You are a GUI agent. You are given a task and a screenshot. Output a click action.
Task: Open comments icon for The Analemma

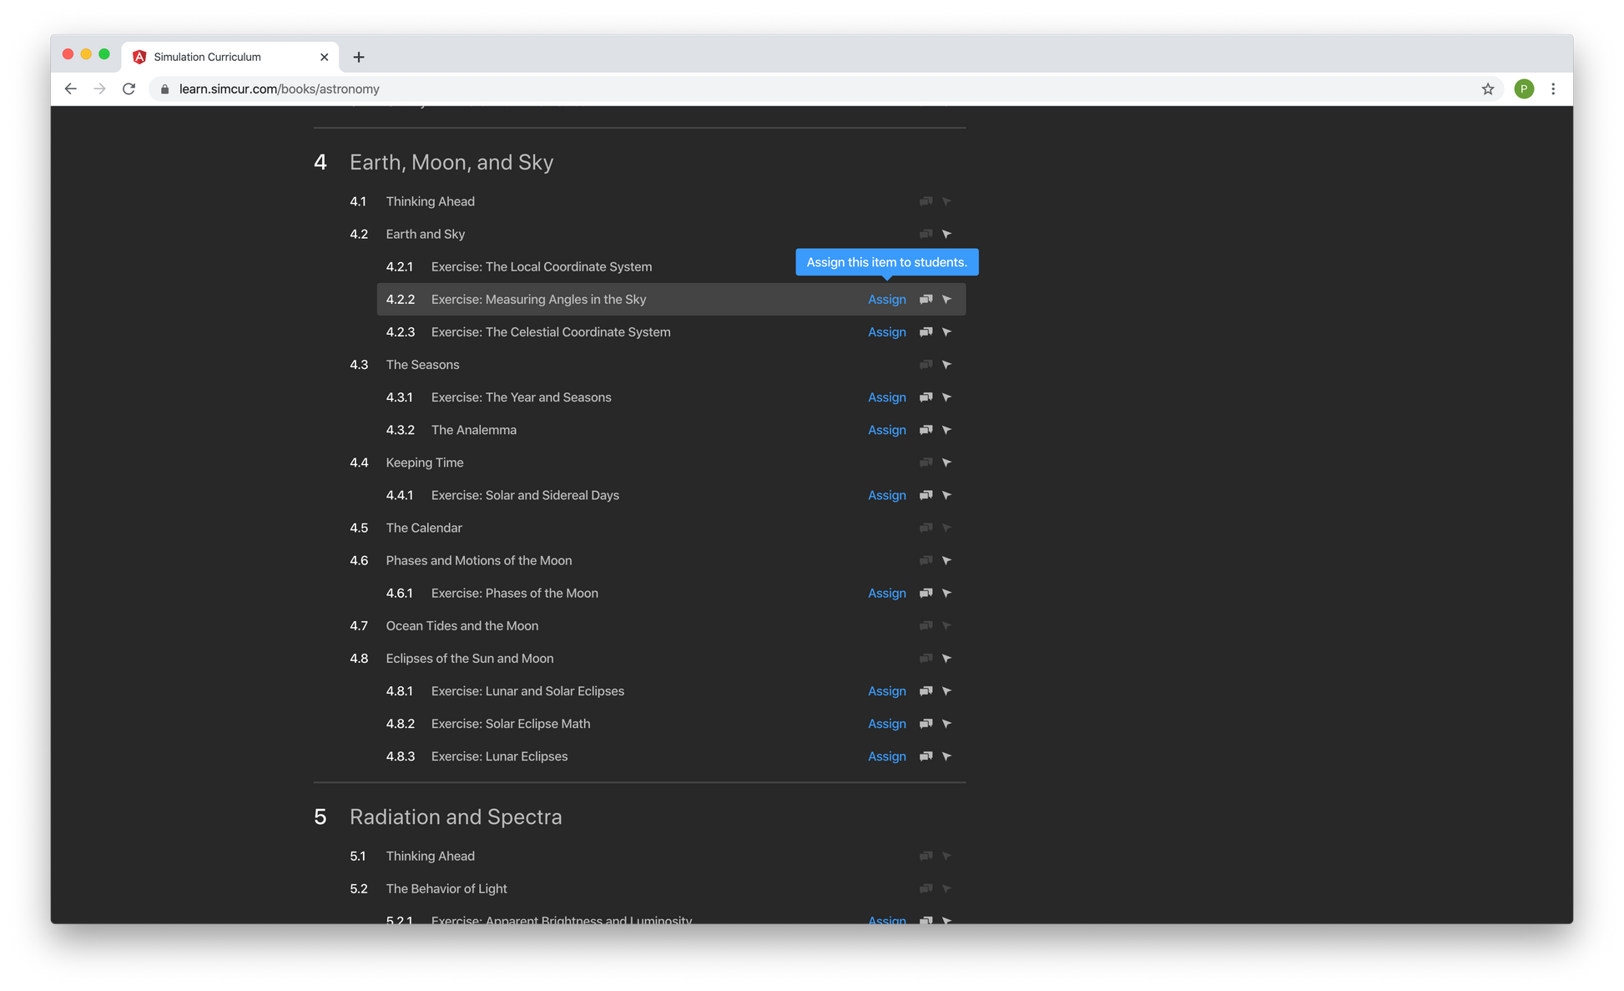(925, 430)
